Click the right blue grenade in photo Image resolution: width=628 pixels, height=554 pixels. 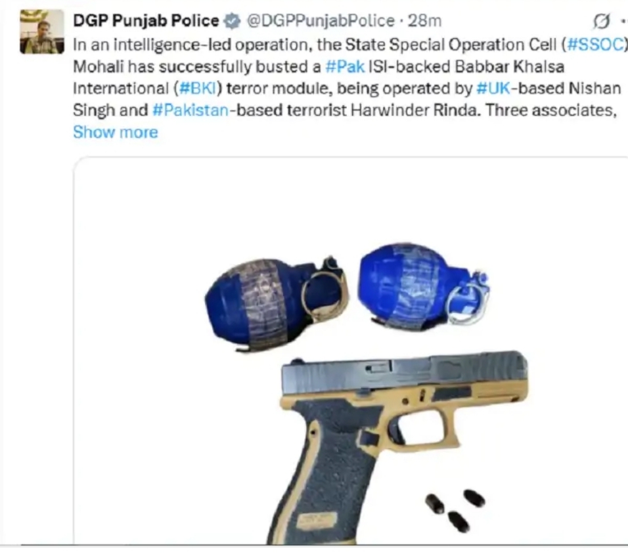[422, 286]
